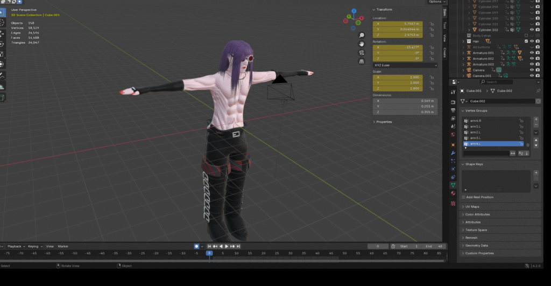The width and height of the screenshot is (551, 286).
Task: Toggle the camera view icon in viewport
Action: tap(363, 53)
